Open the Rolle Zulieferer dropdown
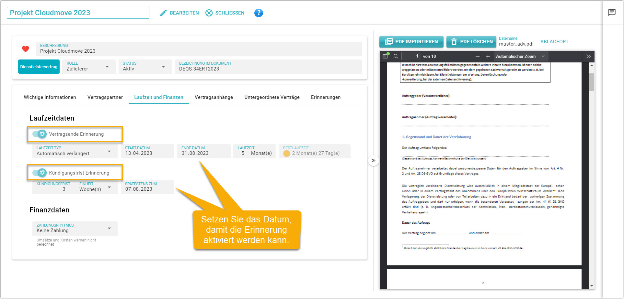Viewport: 624px width, 299px height. (89, 67)
